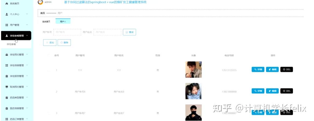Expand the 体检信息管理 menu chevron
Screen dimensions: 314x121
pyautogui.click(x=27, y=65)
